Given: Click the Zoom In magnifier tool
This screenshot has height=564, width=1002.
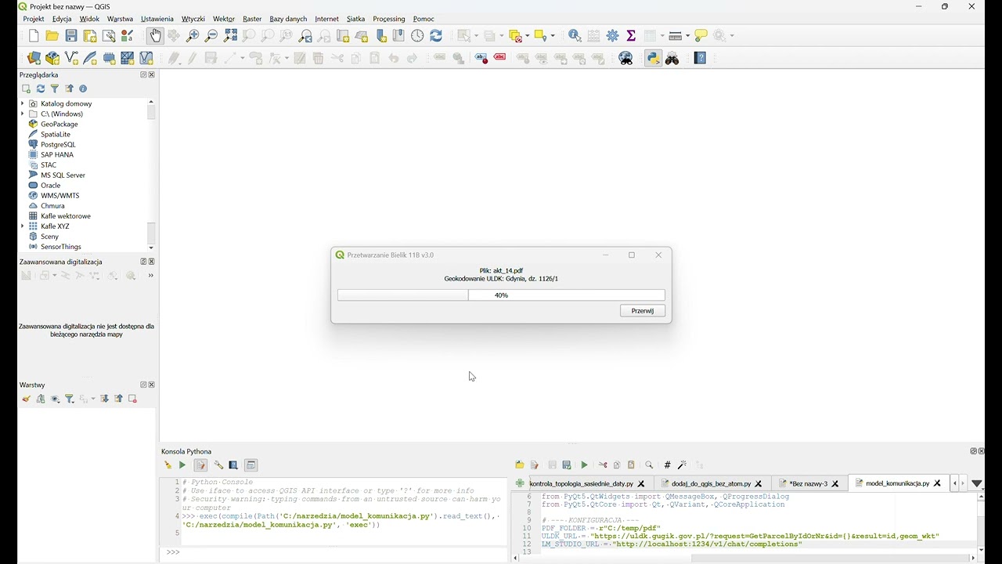Looking at the screenshot, I should [x=193, y=36].
